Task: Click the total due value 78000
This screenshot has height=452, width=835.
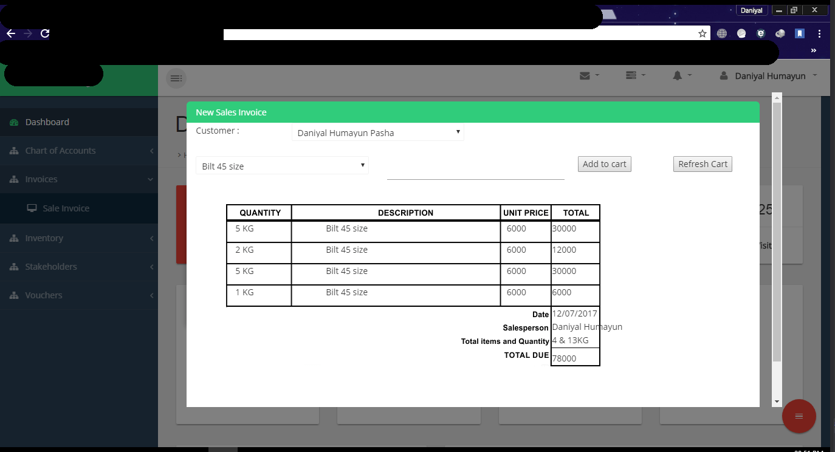Action: tap(564, 358)
